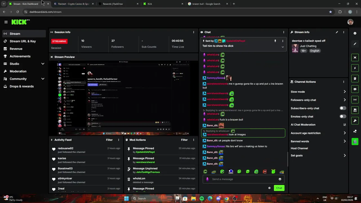Click in the Send a message field
Viewport: 361px width, 203px height.
(243, 179)
